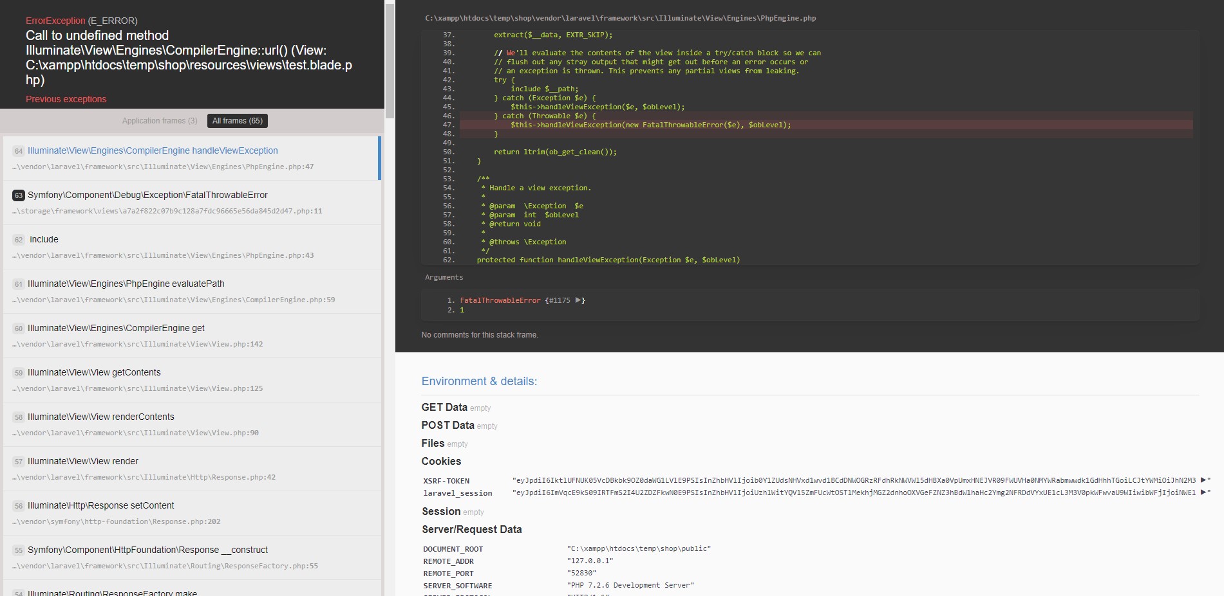Click the Server/Request Data heading
The width and height of the screenshot is (1224, 596).
click(x=472, y=529)
